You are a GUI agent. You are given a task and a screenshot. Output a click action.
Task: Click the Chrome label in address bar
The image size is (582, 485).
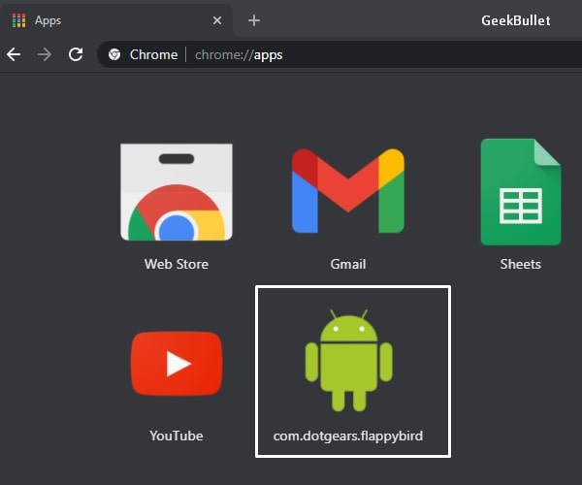pyautogui.click(x=153, y=54)
